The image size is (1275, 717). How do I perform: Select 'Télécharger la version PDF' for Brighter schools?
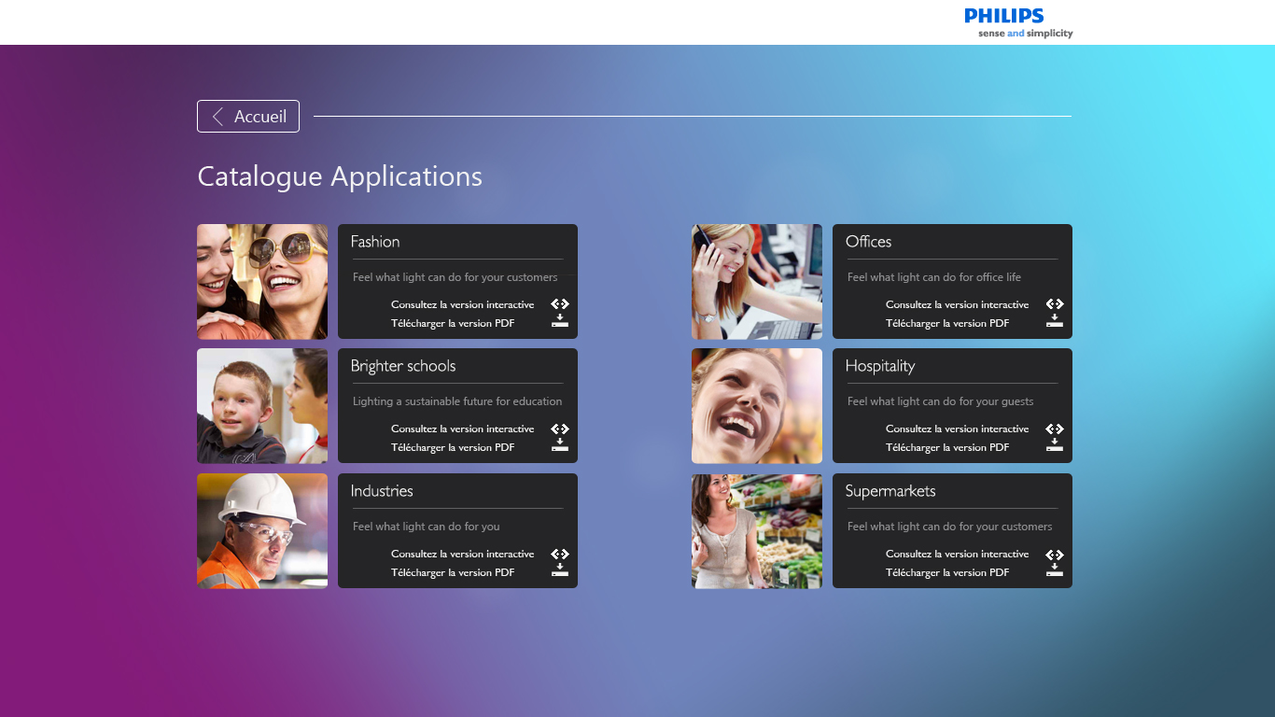click(453, 447)
